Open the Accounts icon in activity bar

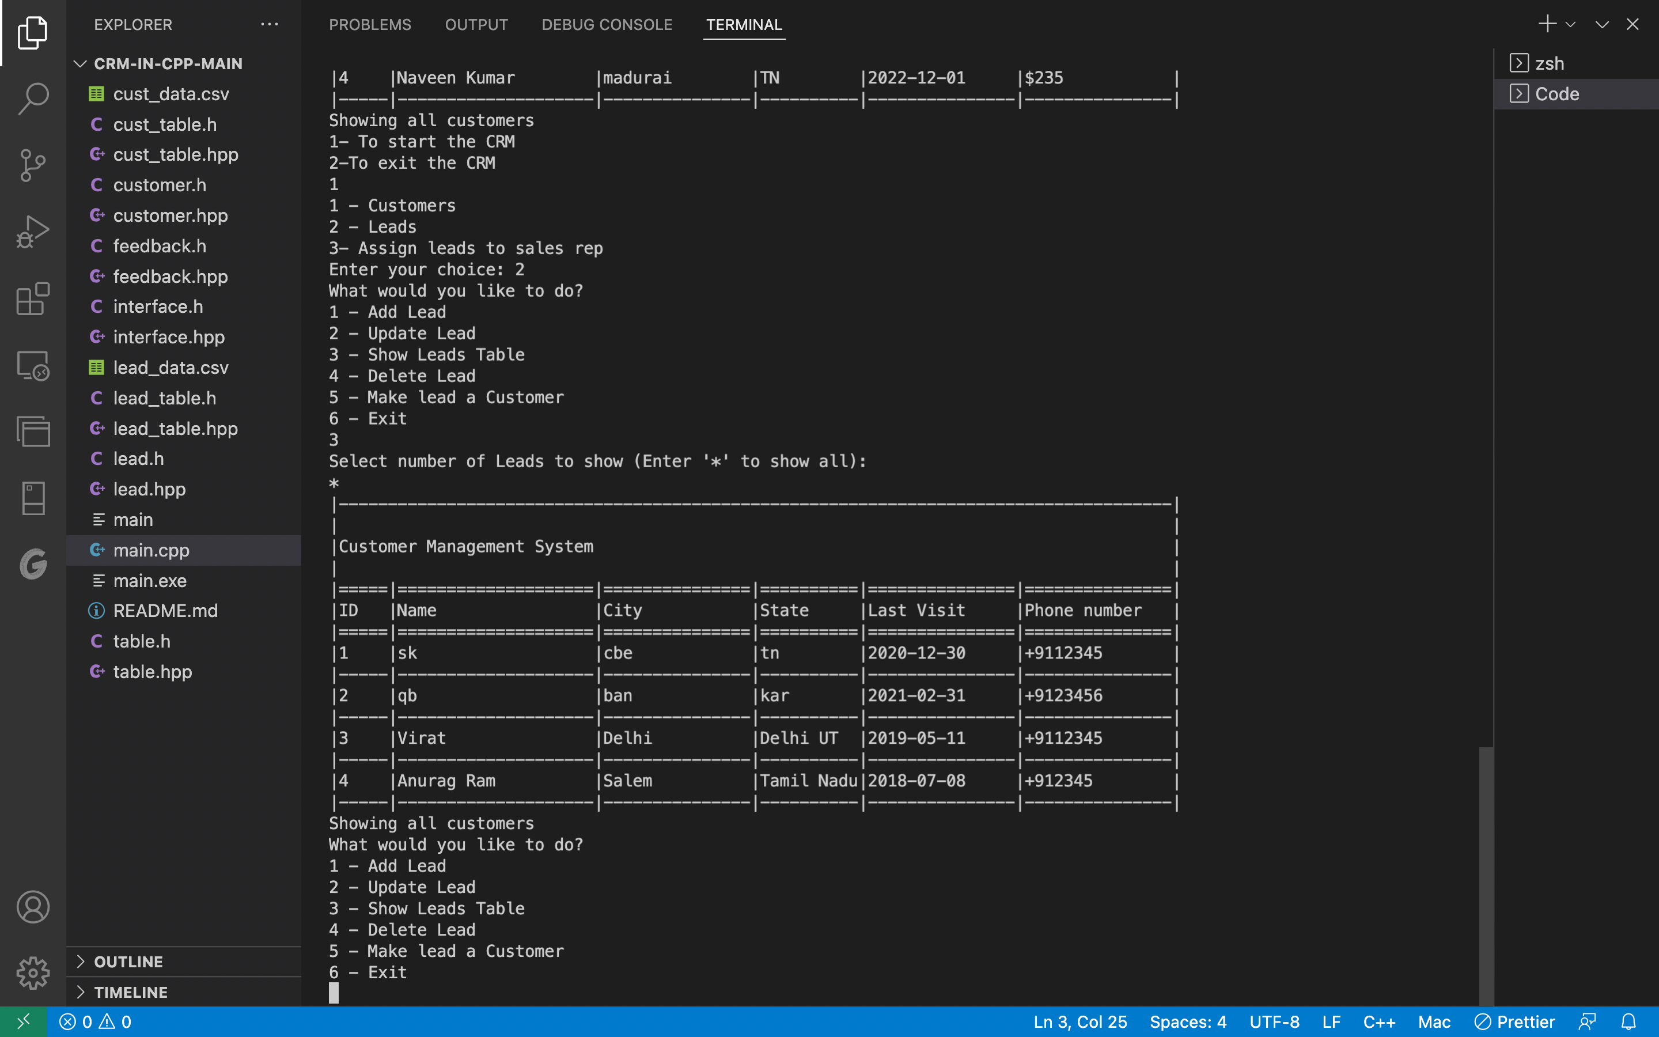click(x=32, y=907)
